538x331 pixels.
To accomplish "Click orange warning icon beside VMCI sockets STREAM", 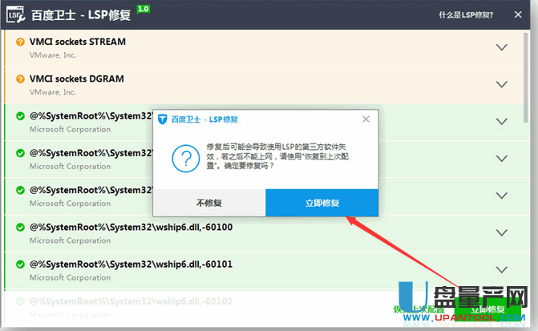I will [x=21, y=42].
